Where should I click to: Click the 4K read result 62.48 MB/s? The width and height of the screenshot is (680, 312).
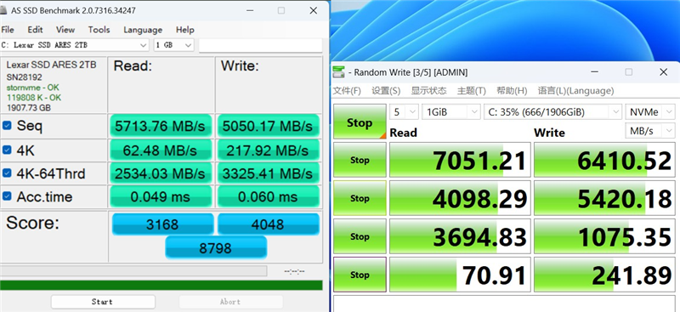[160, 150]
